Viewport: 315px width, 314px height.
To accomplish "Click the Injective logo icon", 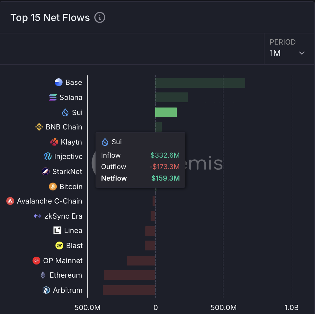I will tap(48, 157).
